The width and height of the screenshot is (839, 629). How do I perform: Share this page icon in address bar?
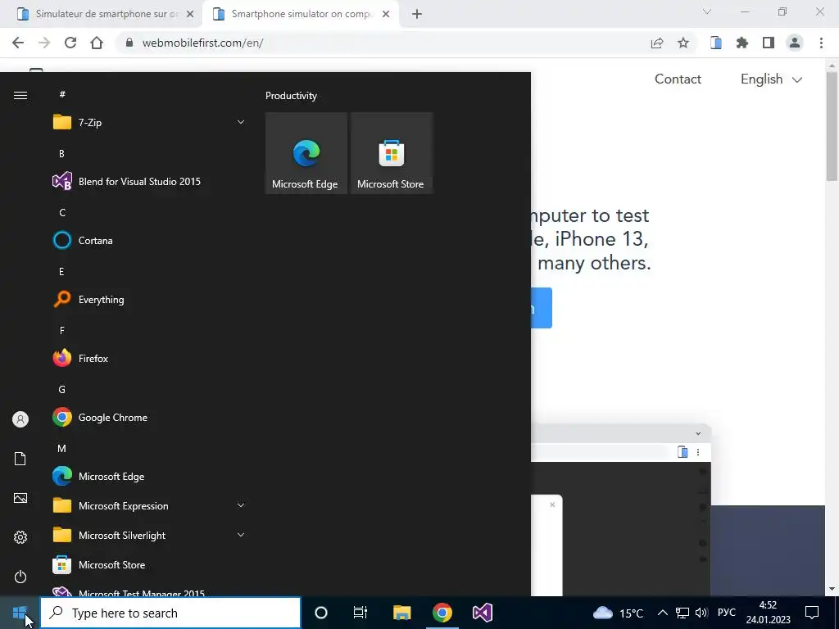[x=657, y=43]
